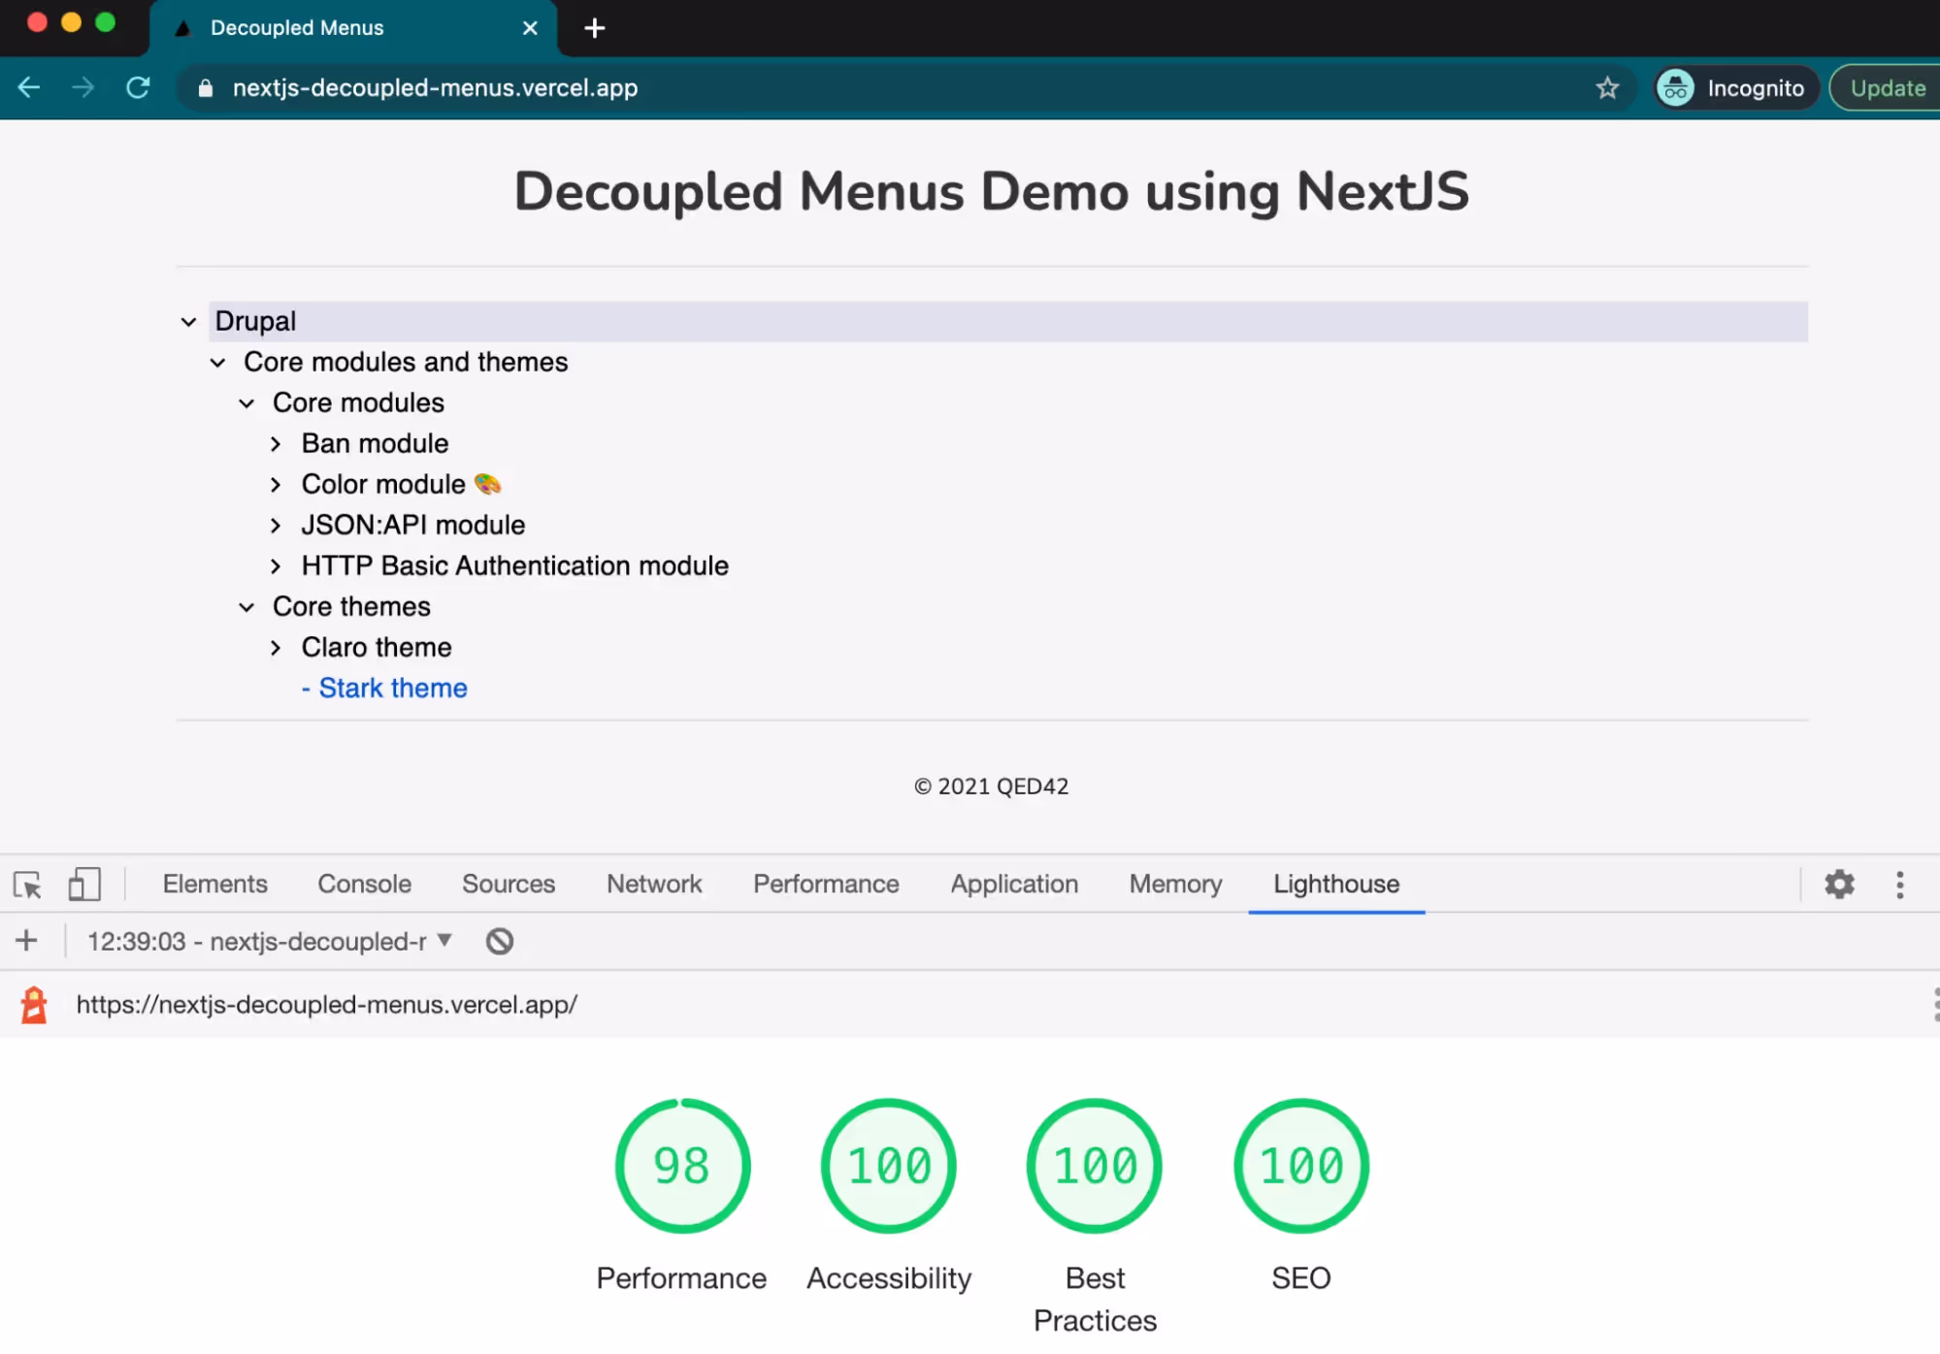Screen dimensions: 1940x1354
Task: Click the Claro theme label
Action: [x=377, y=648]
